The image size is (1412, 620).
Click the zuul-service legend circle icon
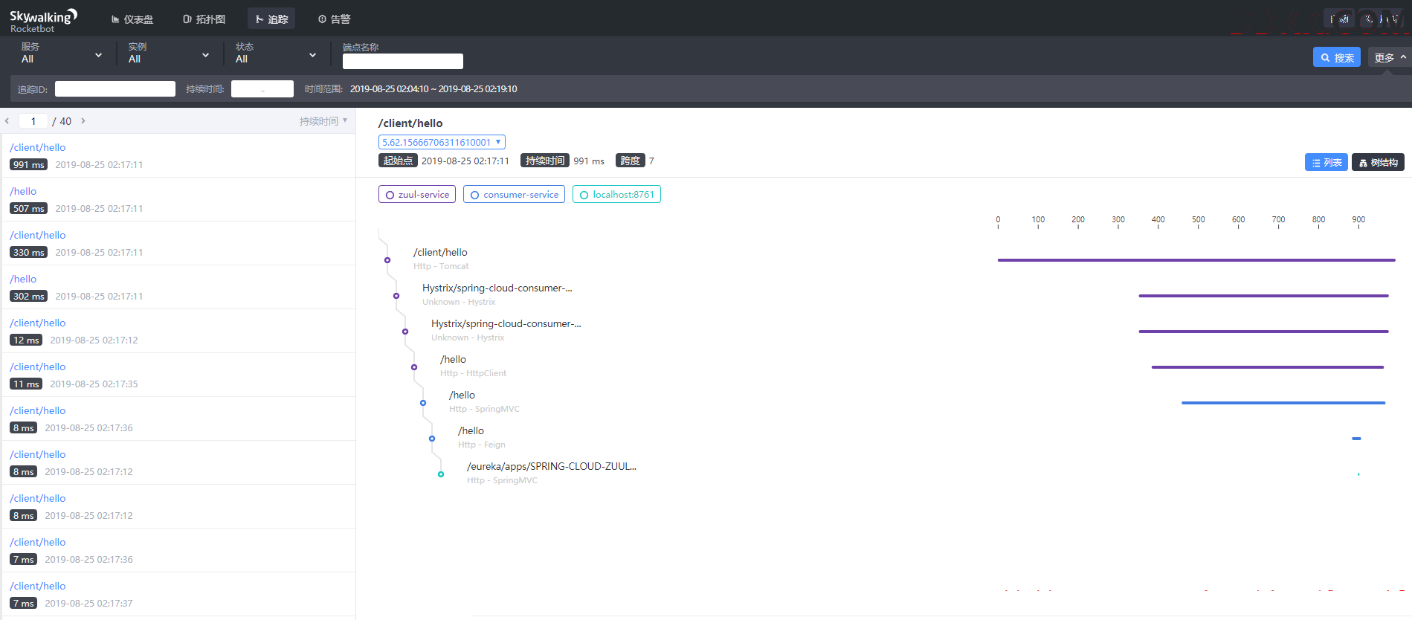[390, 196]
